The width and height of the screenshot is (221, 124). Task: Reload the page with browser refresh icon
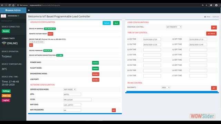click(x=10, y=5)
